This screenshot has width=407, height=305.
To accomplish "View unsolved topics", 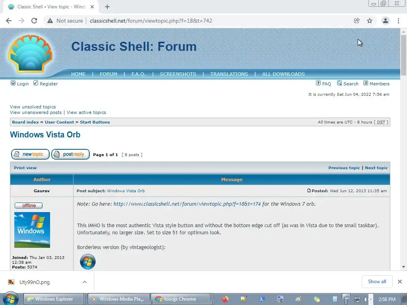I will click(33, 107).
